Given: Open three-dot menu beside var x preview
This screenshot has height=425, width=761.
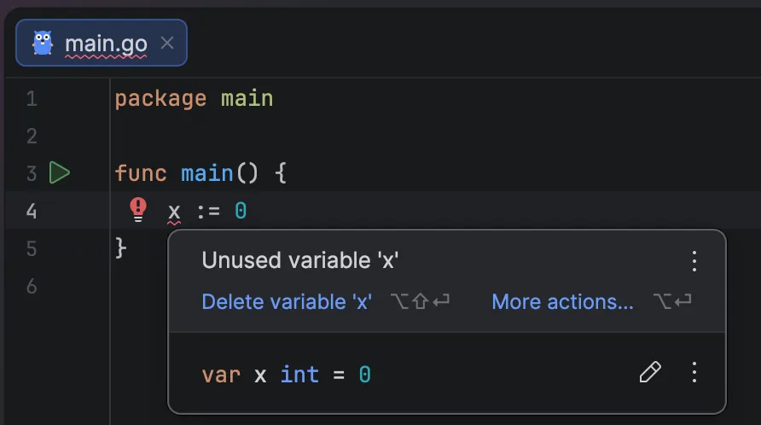Looking at the screenshot, I should [x=694, y=372].
